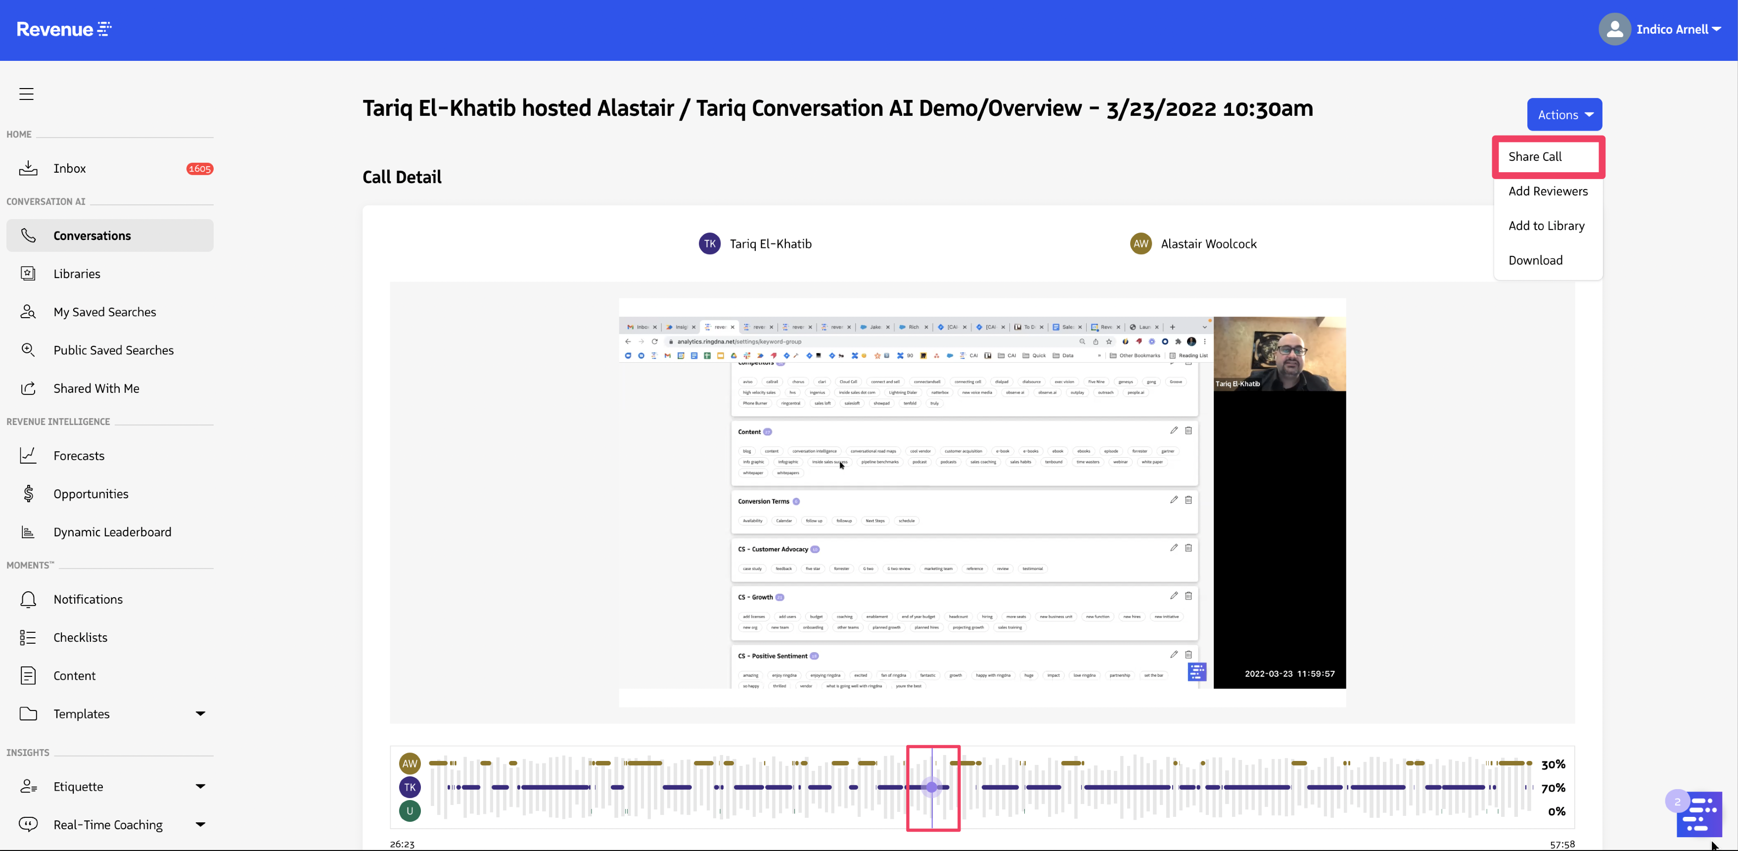The width and height of the screenshot is (1738, 851).
Task: Click the Opportunities dollar icon
Action: click(28, 493)
